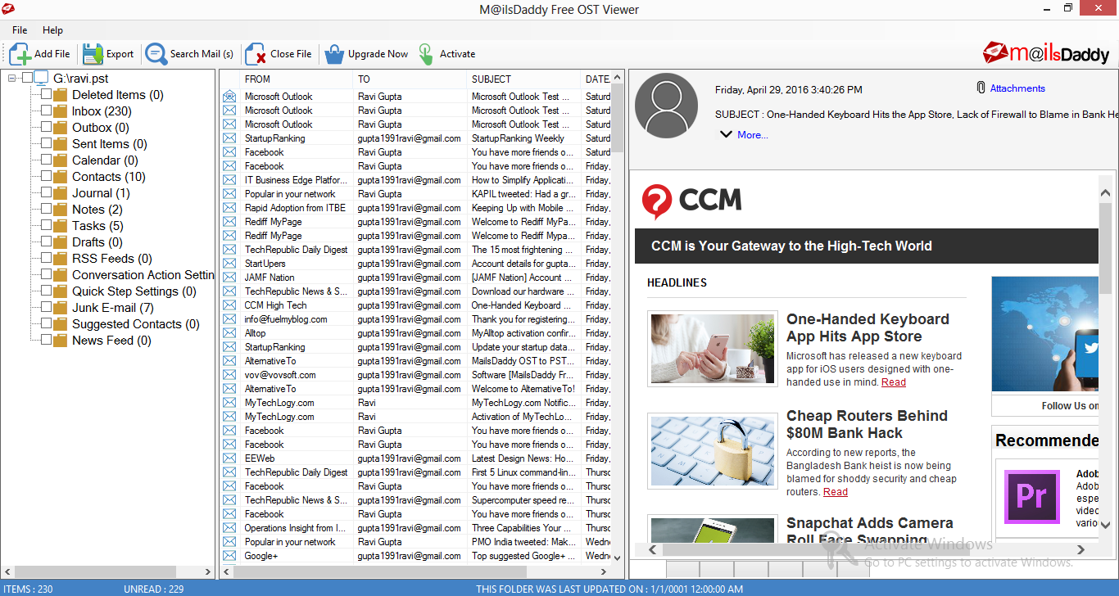Click the Drafts folder icon
This screenshot has width=1119, height=596.
(x=60, y=242)
